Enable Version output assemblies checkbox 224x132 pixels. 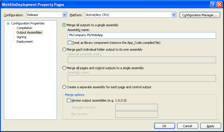[69, 100]
